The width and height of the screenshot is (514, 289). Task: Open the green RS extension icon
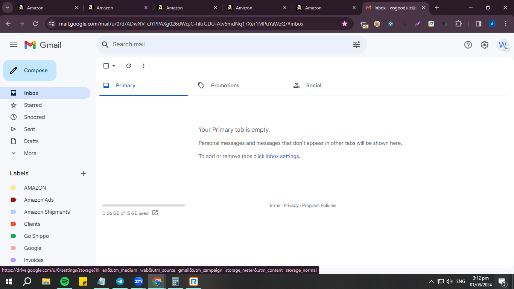pos(445,24)
